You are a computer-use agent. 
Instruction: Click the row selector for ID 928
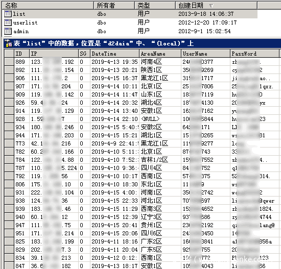pos(9,119)
